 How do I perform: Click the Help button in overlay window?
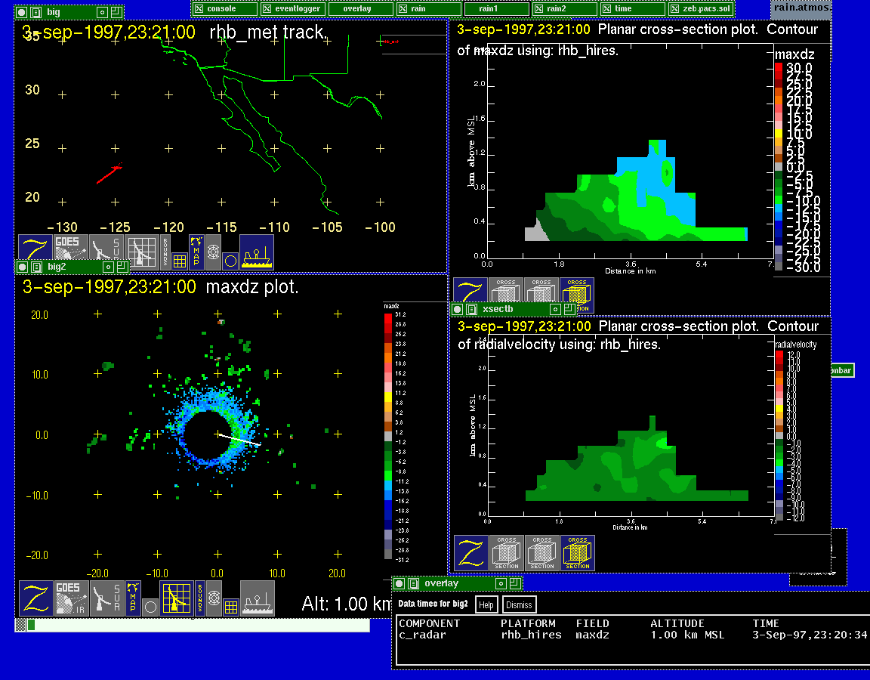pos(486,604)
